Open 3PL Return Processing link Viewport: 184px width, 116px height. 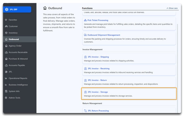pyautogui.click(x=98, y=111)
